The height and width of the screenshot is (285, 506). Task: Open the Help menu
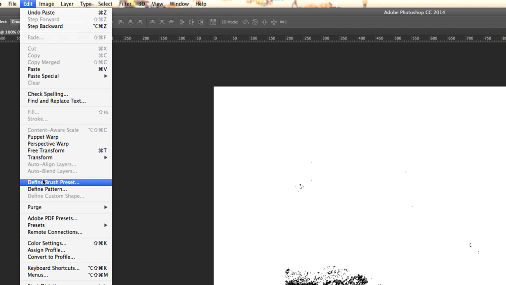coord(201,4)
